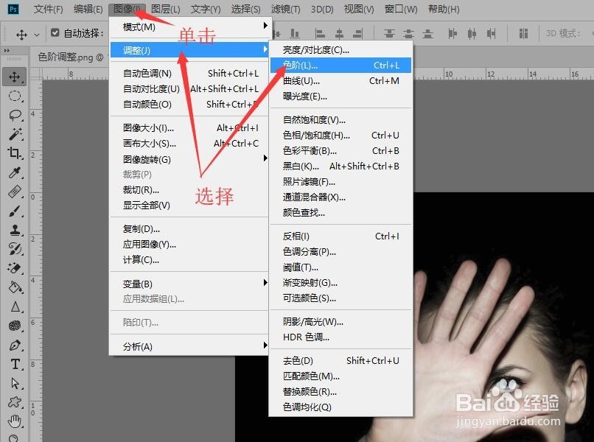Select the Eraser tool

15,268
